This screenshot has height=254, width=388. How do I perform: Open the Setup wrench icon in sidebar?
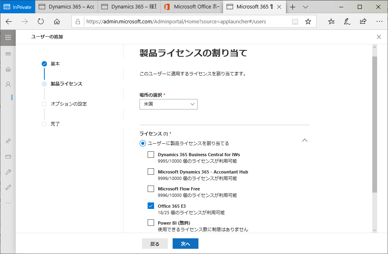pos(8,172)
